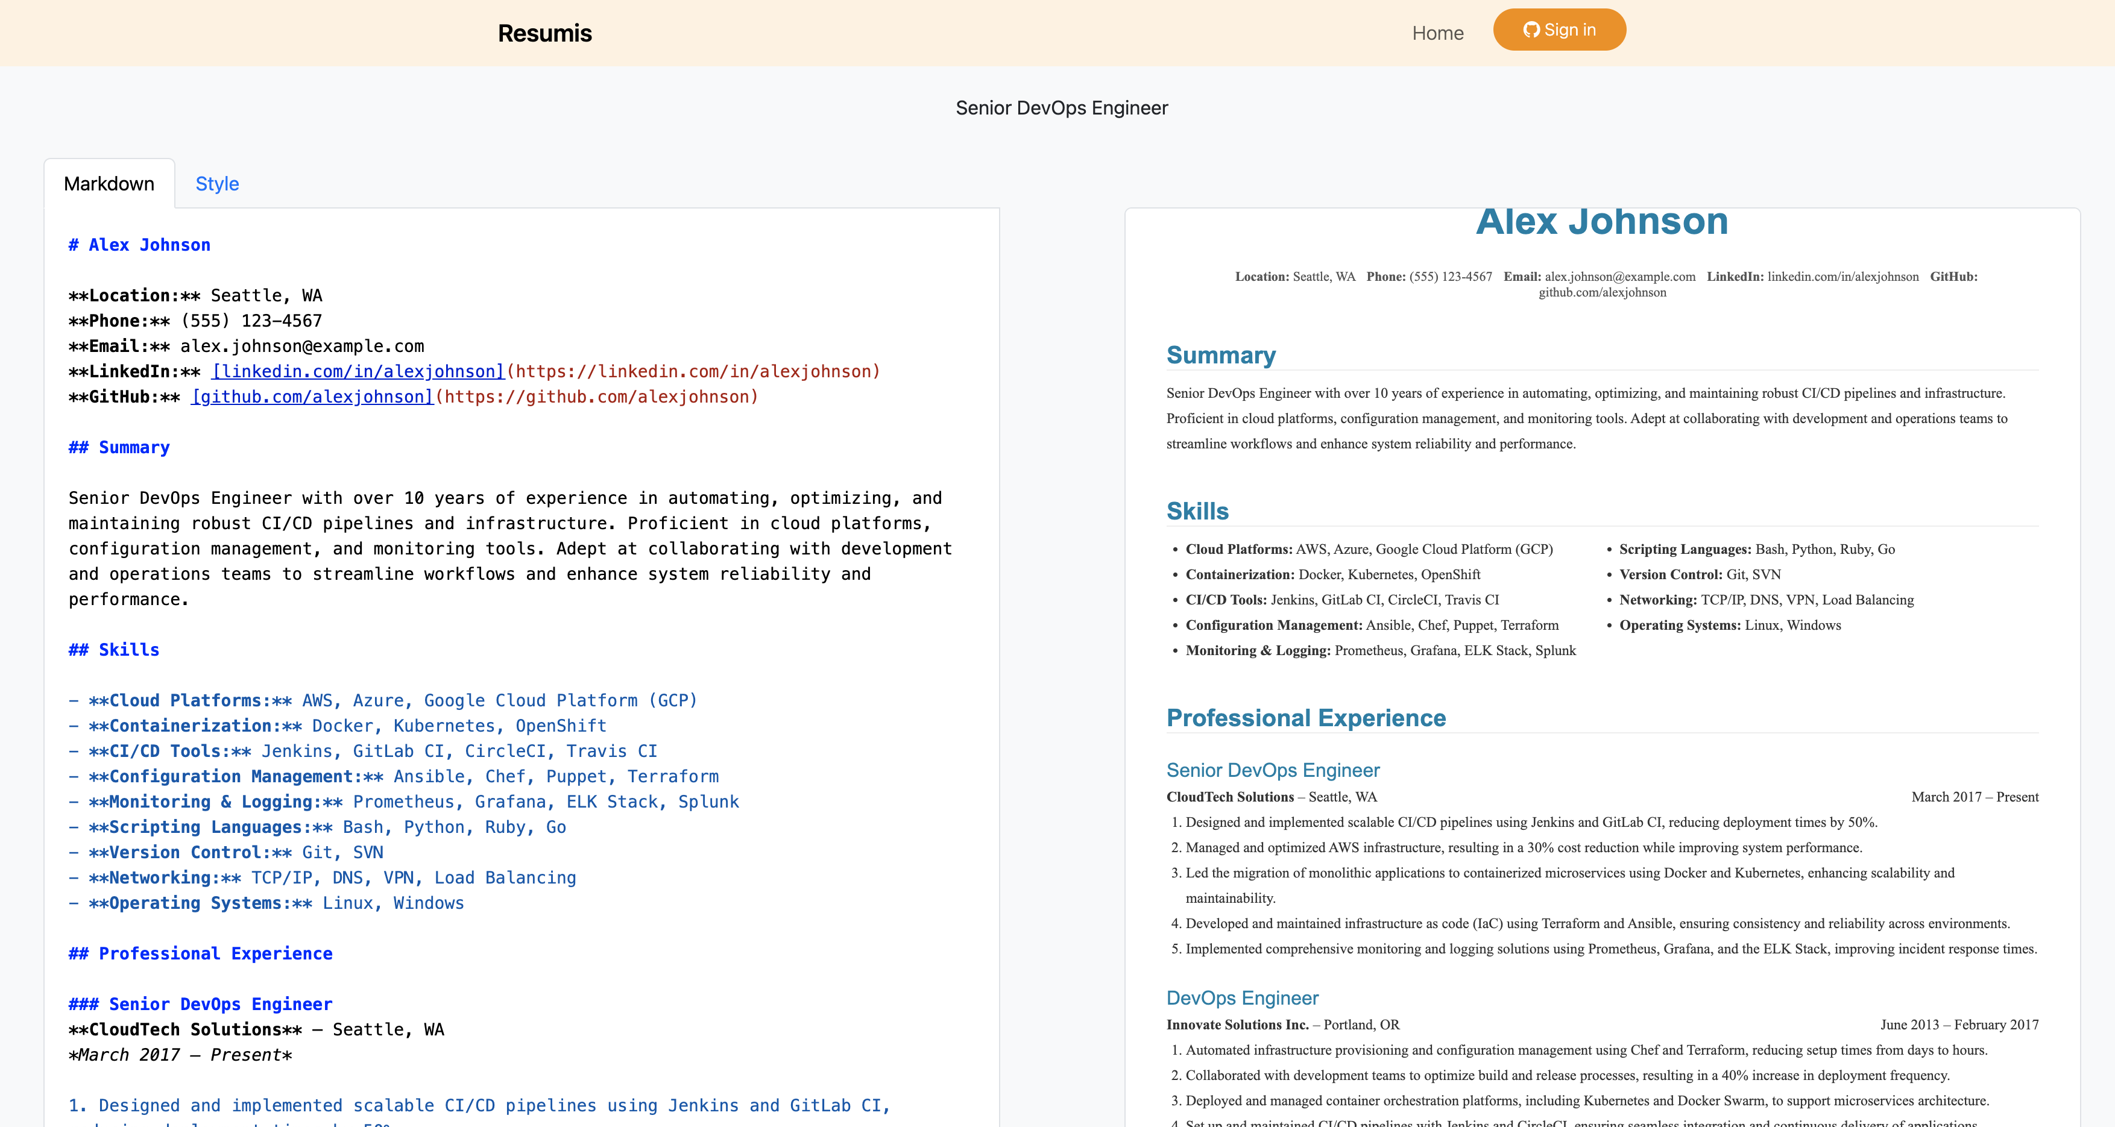Image resolution: width=2115 pixels, height=1127 pixels.
Task: Click the Scripting Languages line in the editor
Action: [x=317, y=827]
